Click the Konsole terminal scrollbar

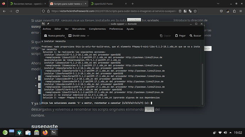tap(202, 84)
